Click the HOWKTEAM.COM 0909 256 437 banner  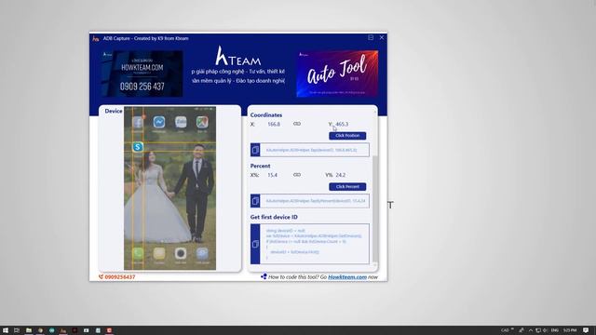[x=142, y=74]
